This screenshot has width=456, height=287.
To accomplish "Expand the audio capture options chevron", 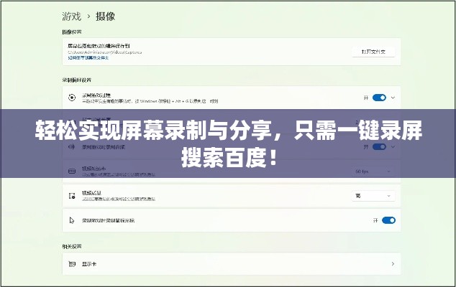I will (393, 146).
